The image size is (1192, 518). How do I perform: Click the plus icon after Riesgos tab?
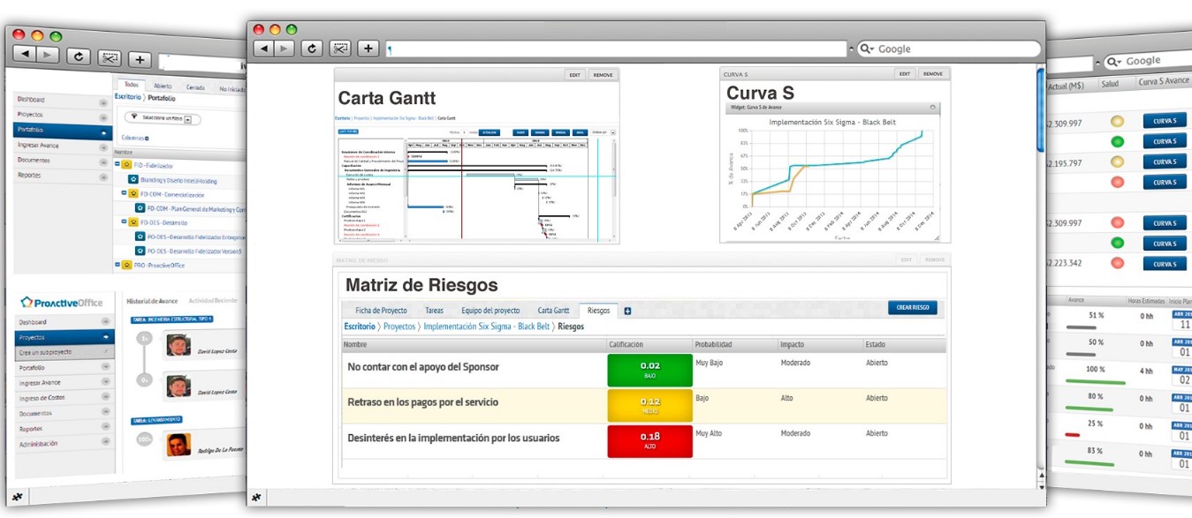pyautogui.click(x=627, y=311)
